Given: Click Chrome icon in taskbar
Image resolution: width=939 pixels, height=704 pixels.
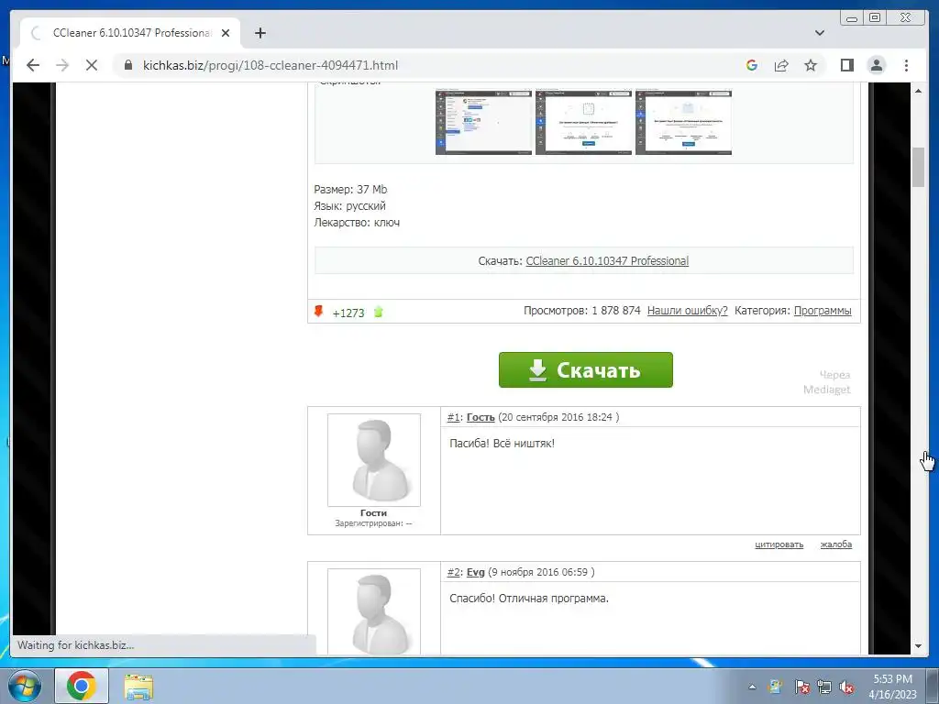Looking at the screenshot, I should tap(82, 686).
